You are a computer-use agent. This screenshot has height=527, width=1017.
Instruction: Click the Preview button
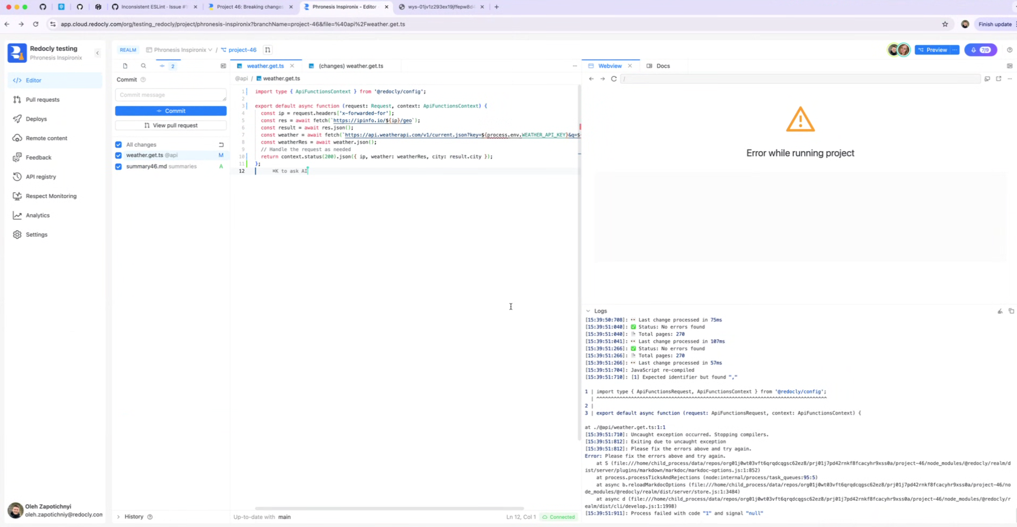pyautogui.click(x=932, y=50)
